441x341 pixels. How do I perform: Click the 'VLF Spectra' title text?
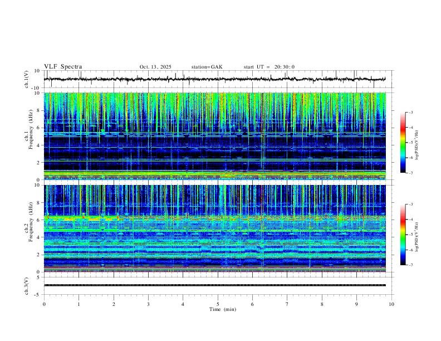[x=63, y=67]
